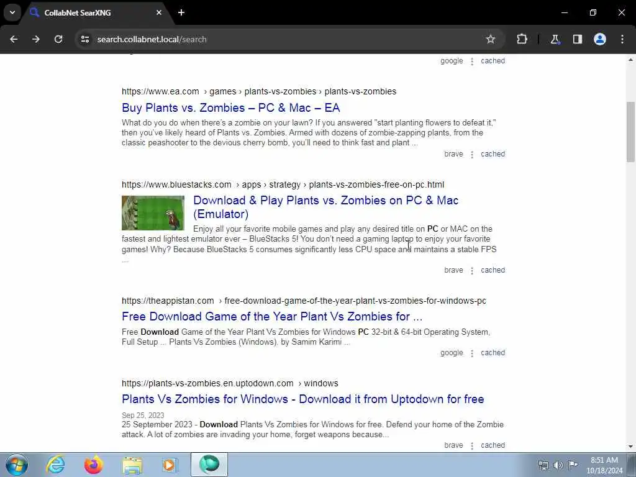Open cached link for the EA result

[493, 154]
